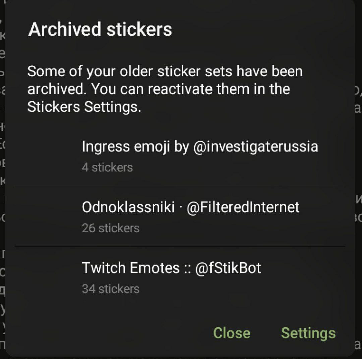Click the @FilteredInternet mention text

243,207
